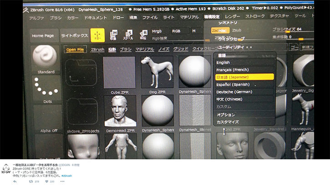
Task: Adjust the ブラシサイズ slider
Action: click(293, 30)
